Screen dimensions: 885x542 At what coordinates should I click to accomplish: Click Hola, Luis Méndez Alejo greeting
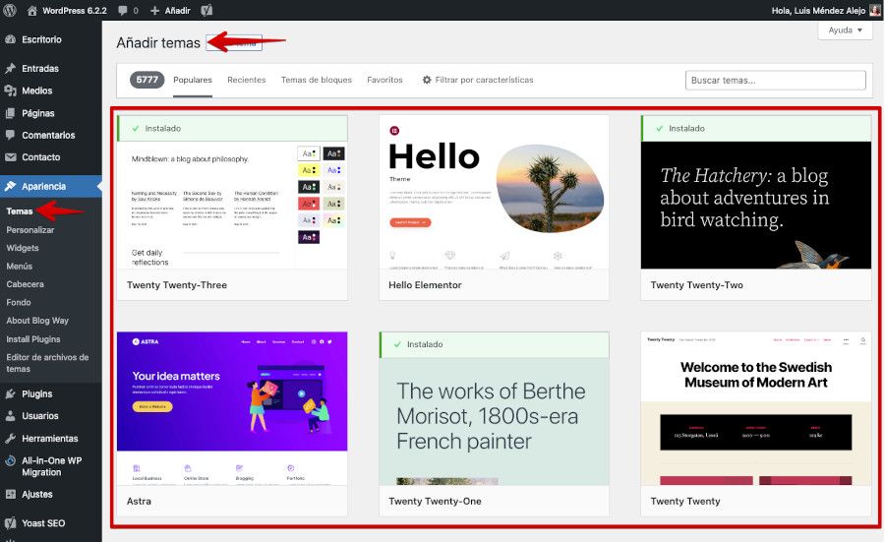click(x=818, y=10)
